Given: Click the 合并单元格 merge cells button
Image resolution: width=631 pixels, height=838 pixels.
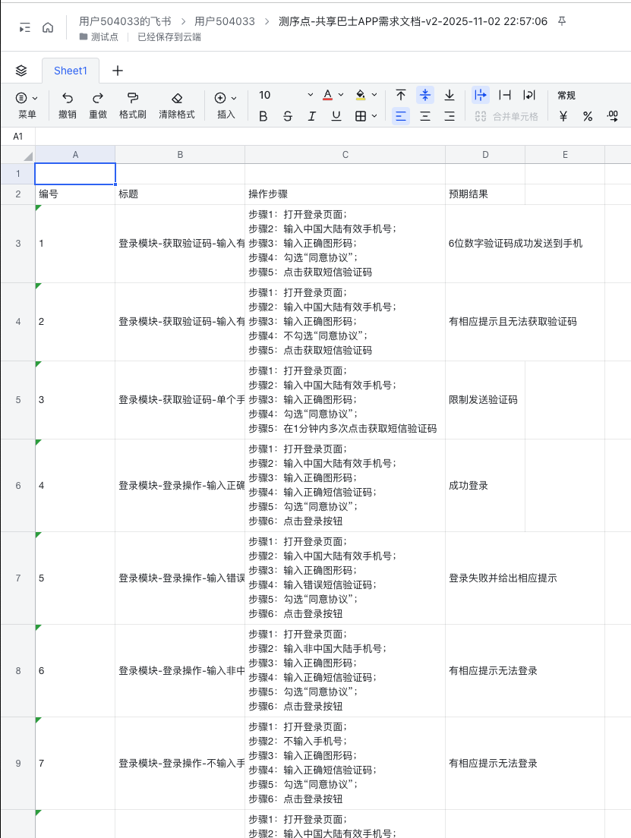Looking at the screenshot, I should click(x=506, y=116).
